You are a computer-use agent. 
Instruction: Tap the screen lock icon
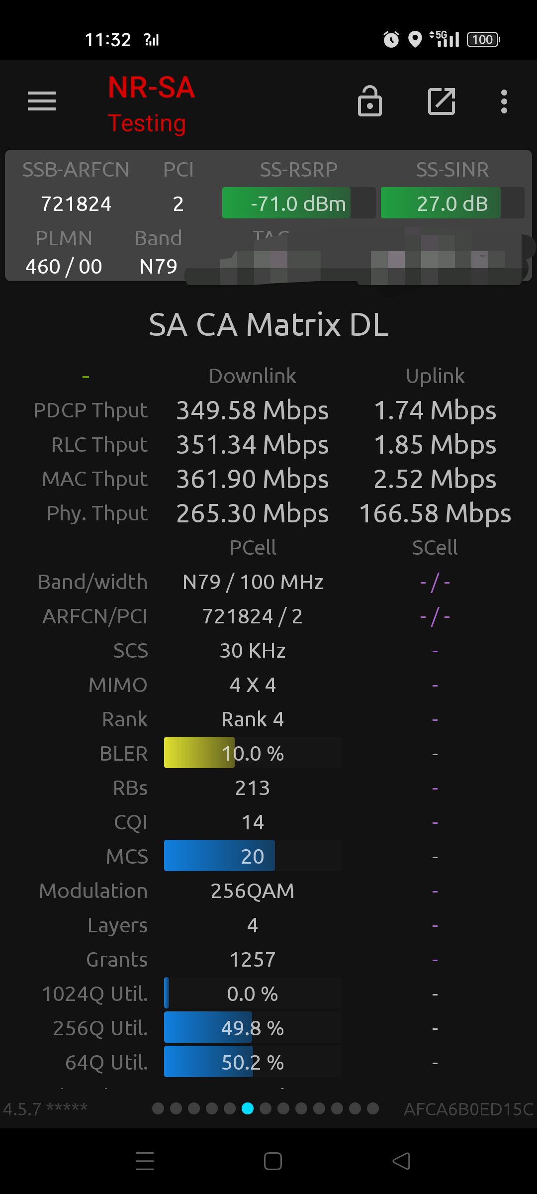pyautogui.click(x=370, y=101)
